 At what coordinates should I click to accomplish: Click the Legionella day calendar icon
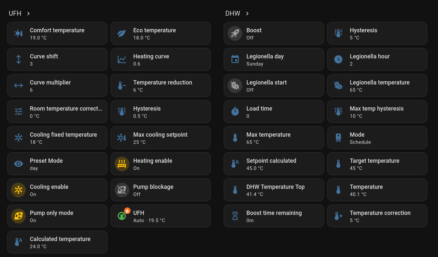point(235,59)
